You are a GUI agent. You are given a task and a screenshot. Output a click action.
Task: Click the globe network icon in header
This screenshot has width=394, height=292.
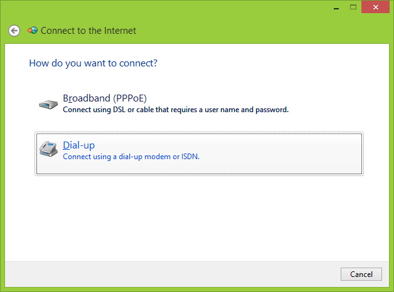(x=33, y=30)
